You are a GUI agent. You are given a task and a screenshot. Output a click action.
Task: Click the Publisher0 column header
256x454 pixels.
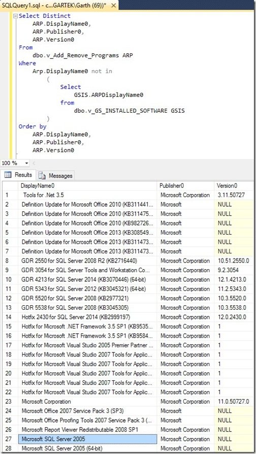[x=186, y=185]
